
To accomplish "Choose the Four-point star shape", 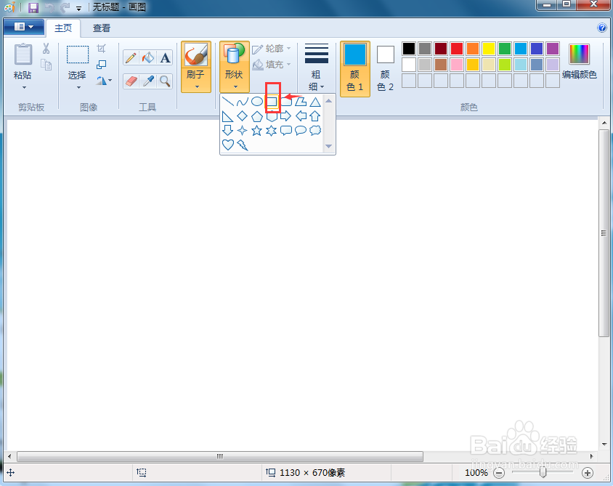I will [242, 130].
